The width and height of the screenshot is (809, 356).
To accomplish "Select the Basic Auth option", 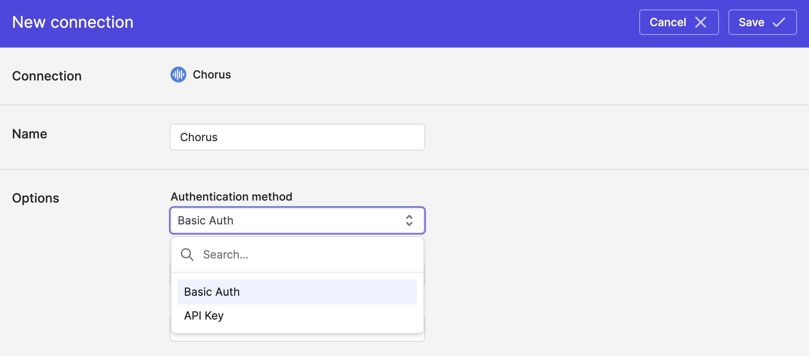I will [x=297, y=292].
